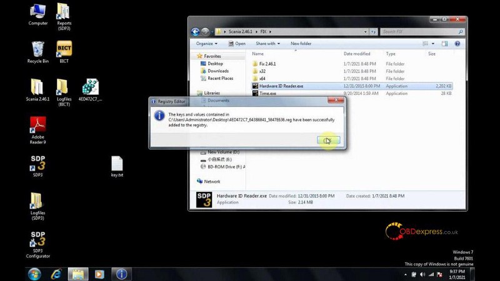The width and height of the screenshot is (500, 281).
Task: Select the SDP3 Configurator shortcut
Action: pyautogui.click(x=37, y=244)
